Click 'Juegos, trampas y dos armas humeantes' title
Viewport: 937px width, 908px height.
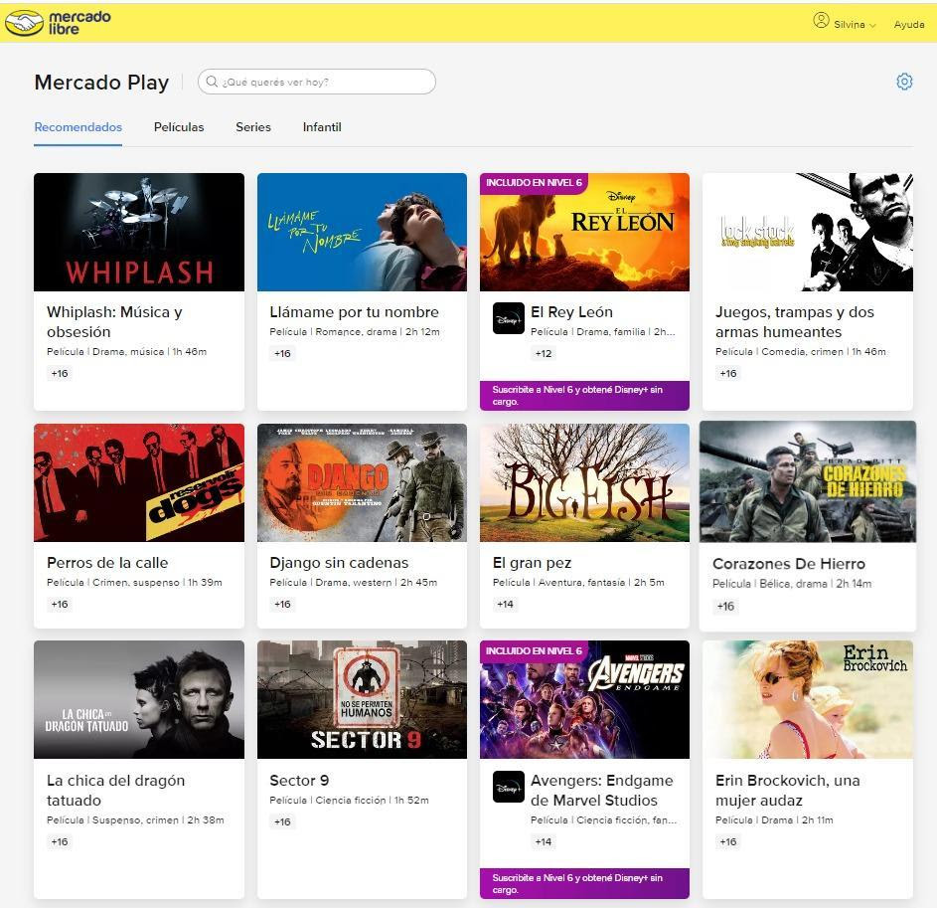[x=795, y=322]
